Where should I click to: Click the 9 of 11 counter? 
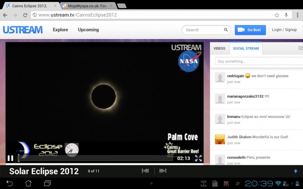(94, 171)
